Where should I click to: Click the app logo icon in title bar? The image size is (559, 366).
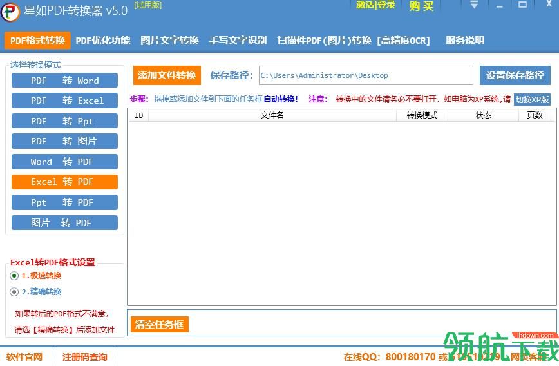tap(10, 11)
